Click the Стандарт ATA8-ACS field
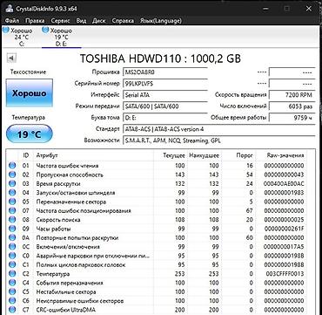This screenshot has height=315, width=322. point(219,129)
